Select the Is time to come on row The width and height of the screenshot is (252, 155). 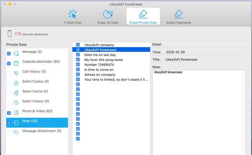(x=111, y=69)
